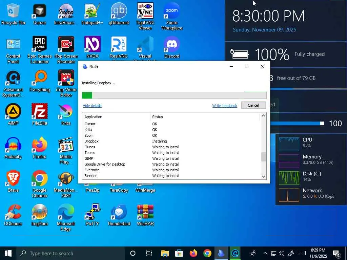Click the Application column header
This screenshot has height=260, width=347.
[117, 117]
